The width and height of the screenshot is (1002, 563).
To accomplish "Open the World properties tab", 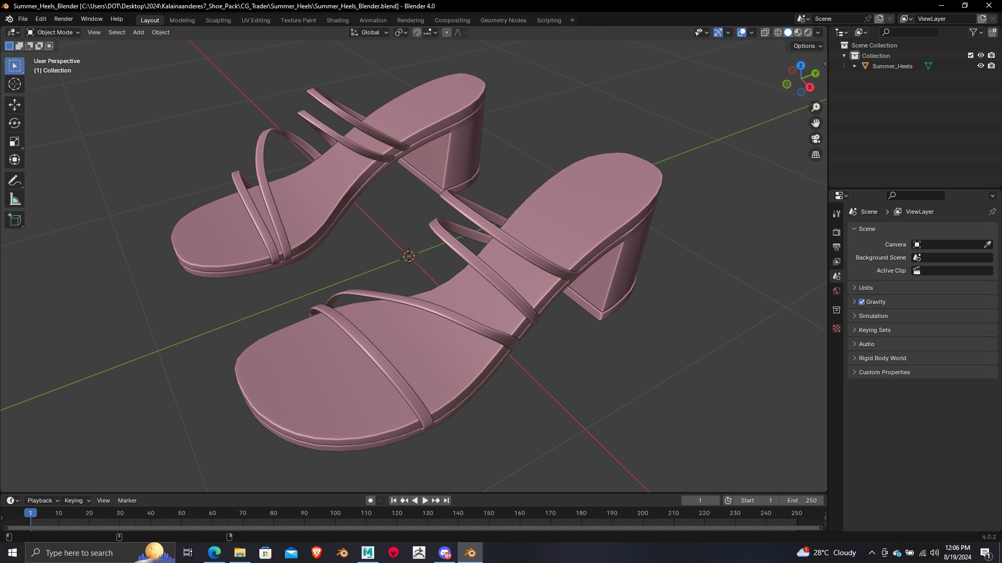I will (x=837, y=291).
